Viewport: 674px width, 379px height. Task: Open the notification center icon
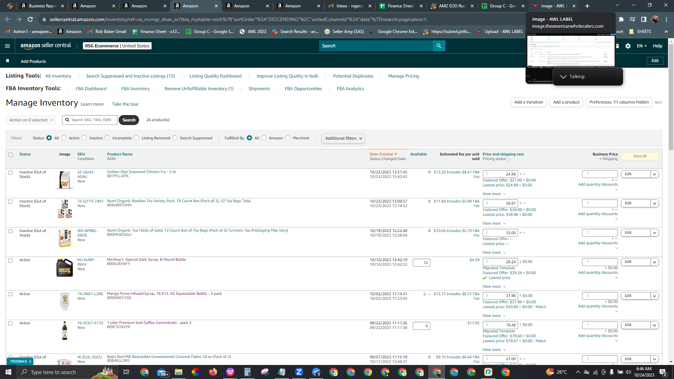point(663,372)
